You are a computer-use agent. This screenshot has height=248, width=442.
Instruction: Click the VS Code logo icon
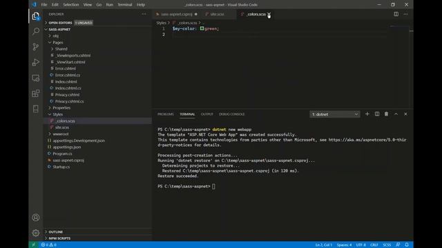pos(35,5)
